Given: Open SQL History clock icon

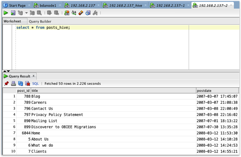Looking at the screenshot, I should tap(88, 13).
